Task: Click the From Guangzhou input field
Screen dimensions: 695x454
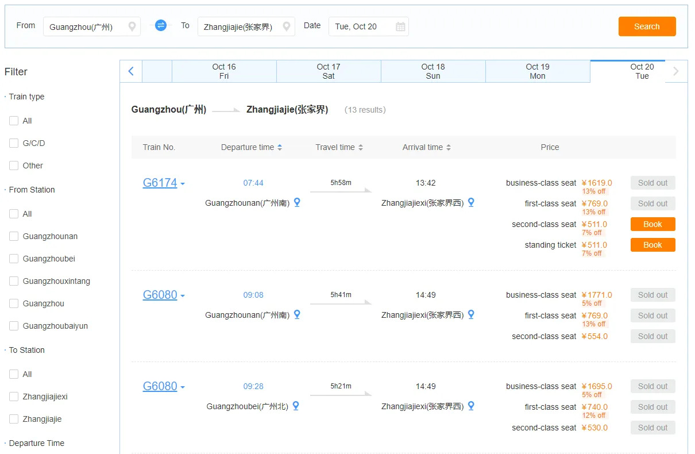Action: click(92, 26)
